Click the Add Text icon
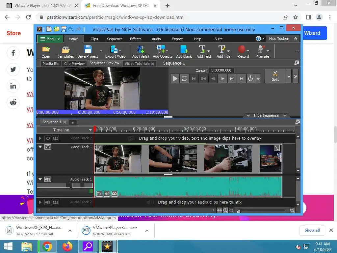337x253 pixels. [203, 52]
